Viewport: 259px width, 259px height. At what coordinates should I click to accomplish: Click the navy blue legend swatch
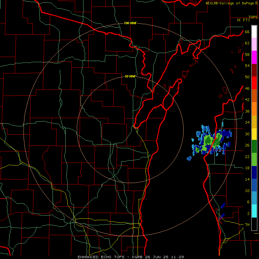254,172
